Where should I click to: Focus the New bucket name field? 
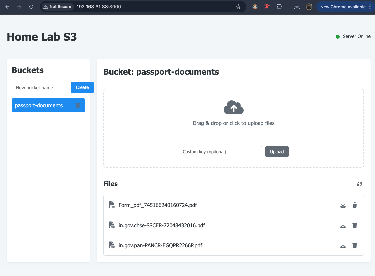tap(40, 88)
